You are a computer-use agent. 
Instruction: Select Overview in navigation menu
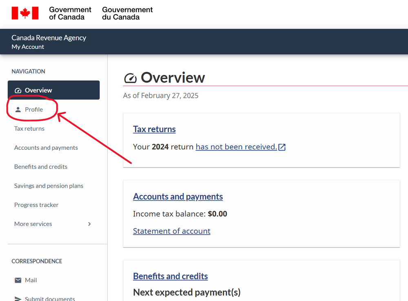pyautogui.click(x=53, y=90)
